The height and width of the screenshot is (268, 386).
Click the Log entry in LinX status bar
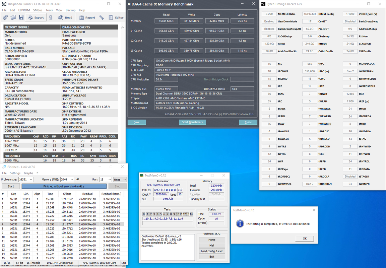(124, 263)
